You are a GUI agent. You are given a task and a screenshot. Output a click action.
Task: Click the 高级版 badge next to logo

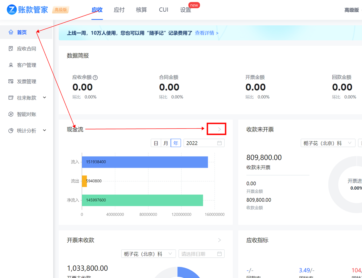tap(61, 10)
